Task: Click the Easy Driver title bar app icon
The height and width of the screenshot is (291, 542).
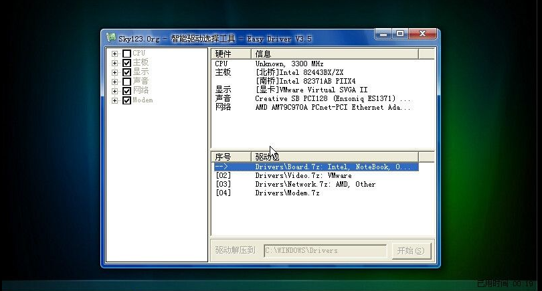Action: click(x=110, y=37)
